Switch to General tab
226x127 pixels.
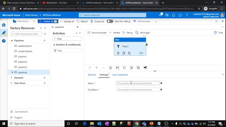coord(92,75)
